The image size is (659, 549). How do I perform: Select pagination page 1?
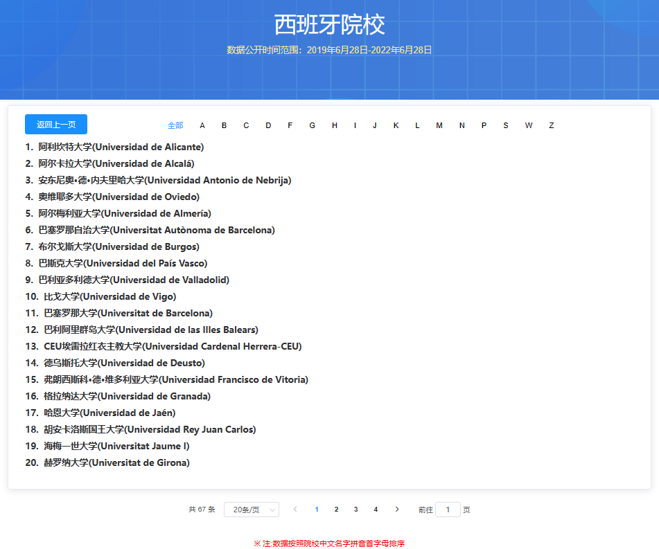pos(317,509)
